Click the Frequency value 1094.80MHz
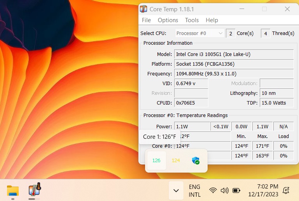Image resolution: width=299 pixels, height=201 pixels. coord(234,73)
